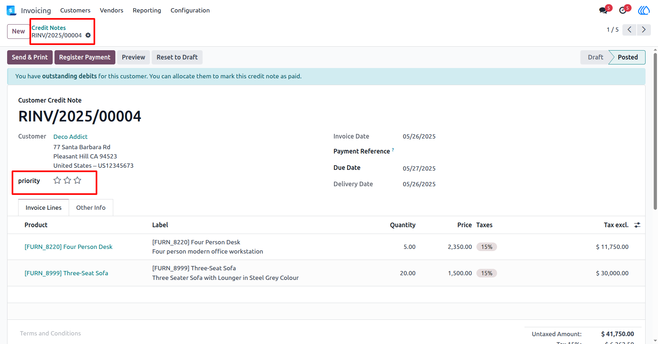This screenshot has height=344, width=658.
Task: Open the Customers menu
Action: (75, 10)
